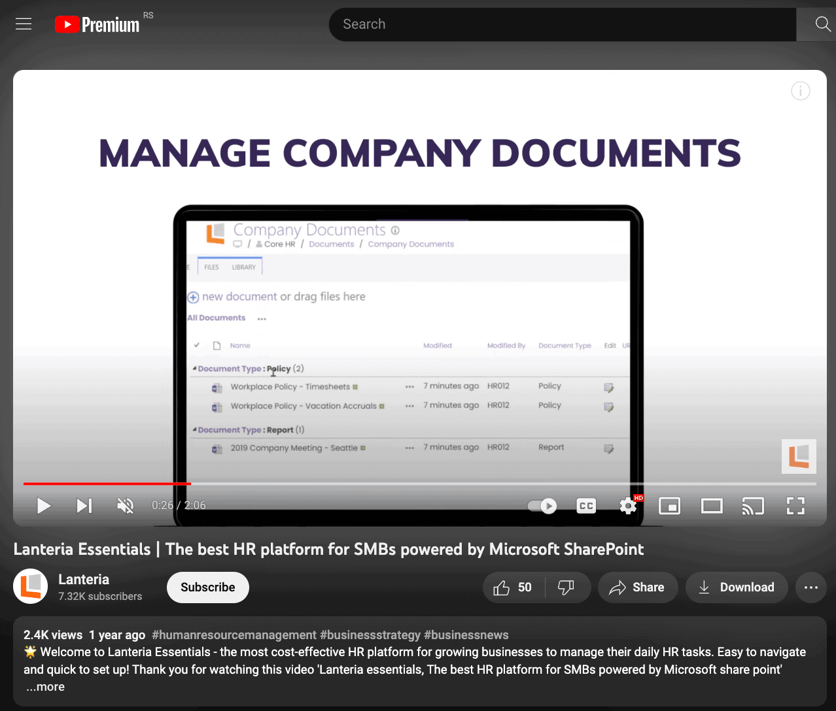Switch to miniplayer mode
This screenshot has width=836, height=711.
pos(669,506)
